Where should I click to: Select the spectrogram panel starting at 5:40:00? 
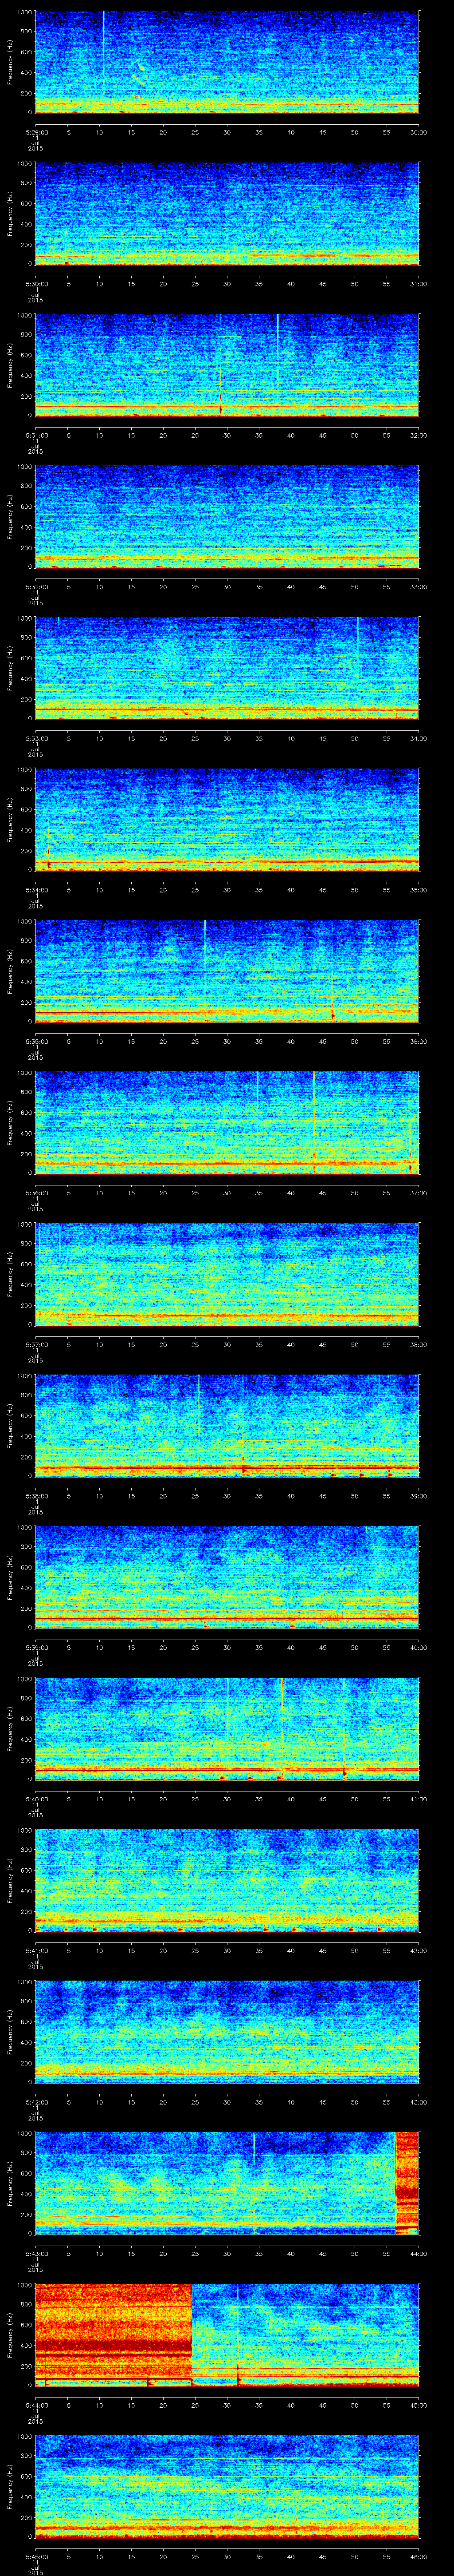[x=227, y=1729]
